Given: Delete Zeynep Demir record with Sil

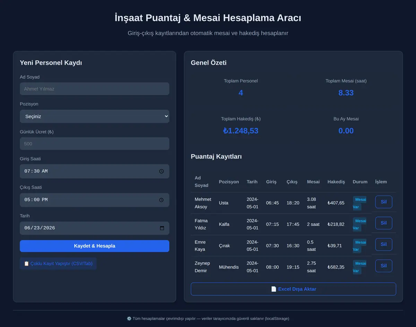Looking at the screenshot, I should pos(384,266).
